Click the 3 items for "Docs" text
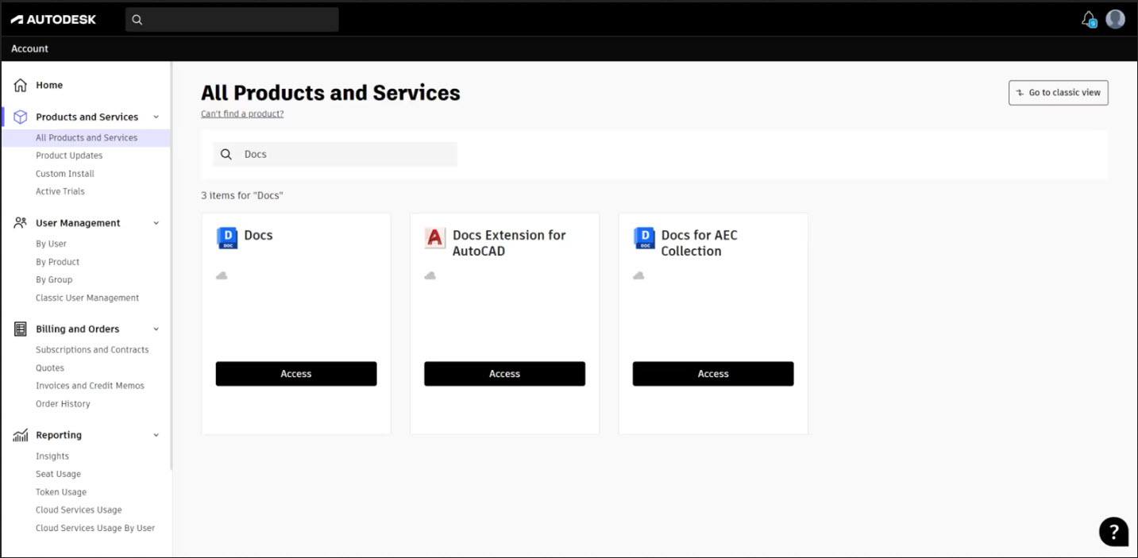This screenshot has width=1138, height=558. pos(242,195)
